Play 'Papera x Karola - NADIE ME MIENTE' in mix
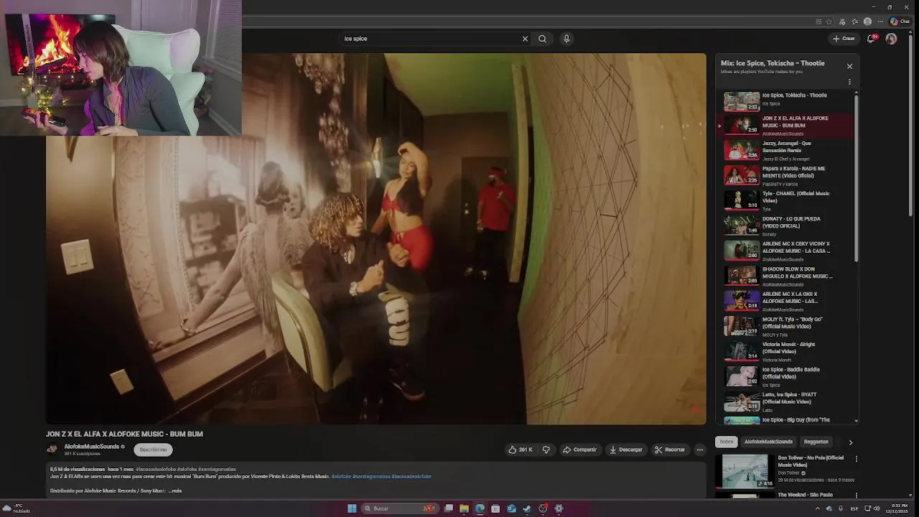This screenshot has height=517, width=919. coord(786,175)
